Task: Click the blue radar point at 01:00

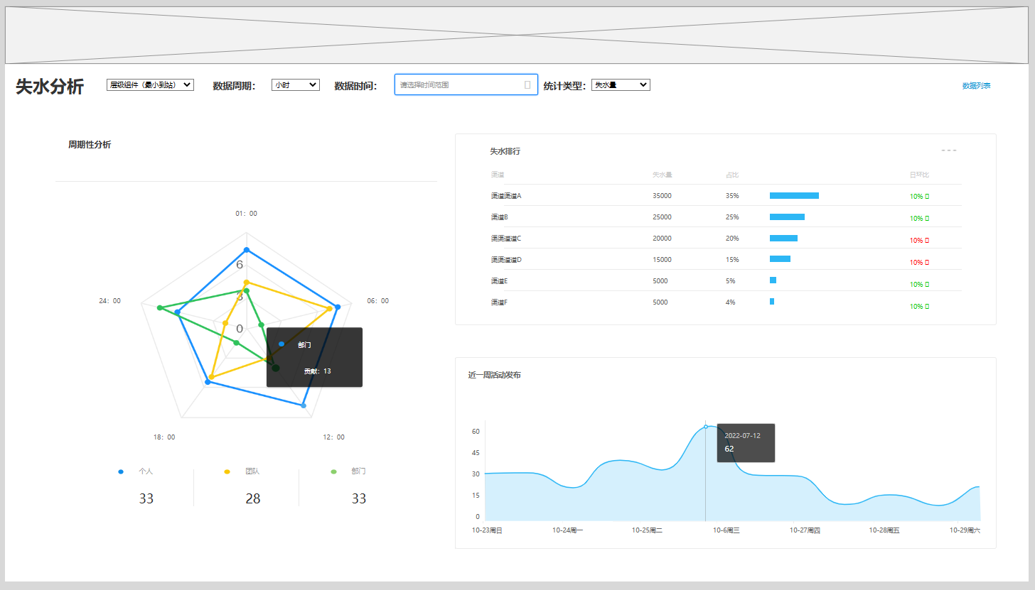Action: (x=247, y=250)
